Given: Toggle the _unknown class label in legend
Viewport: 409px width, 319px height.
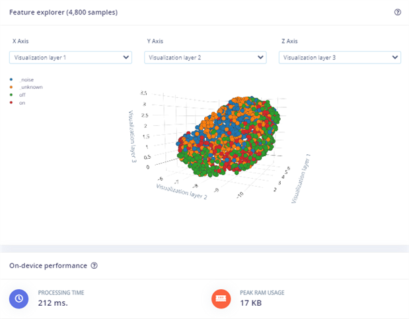Looking at the screenshot, I should click(x=30, y=87).
